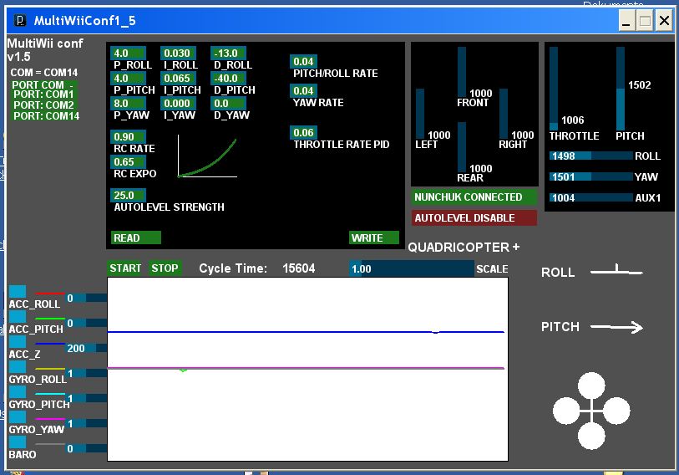Viewport: 679px width, 475px height.
Task: Select the P_YAW value 8.0 field
Action: coord(128,103)
